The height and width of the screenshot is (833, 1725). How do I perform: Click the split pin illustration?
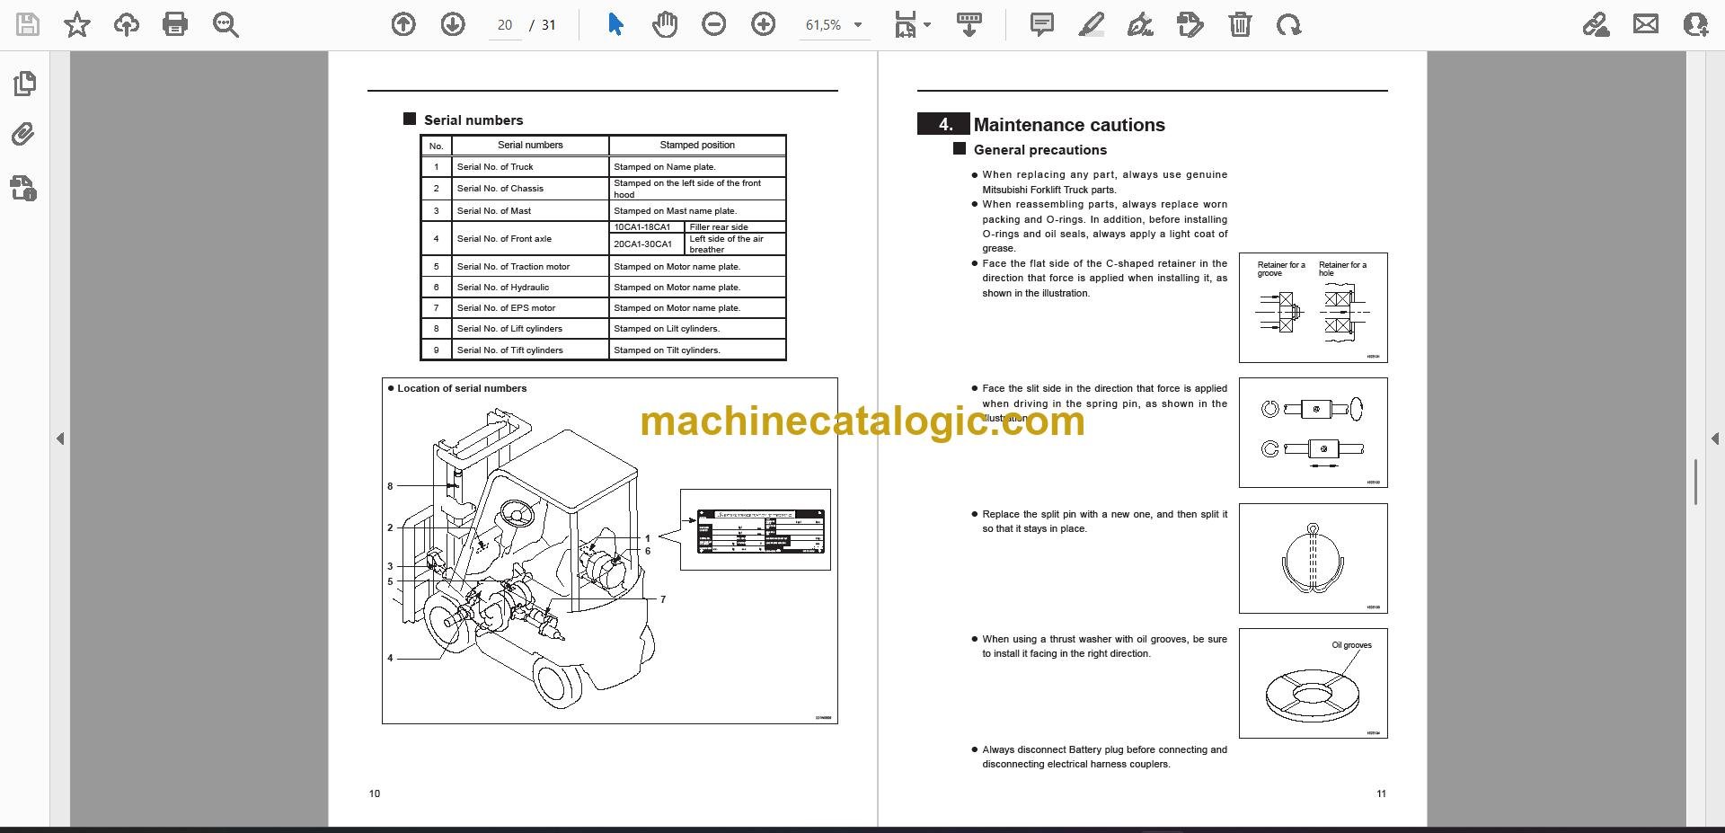(x=1313, y=558)
